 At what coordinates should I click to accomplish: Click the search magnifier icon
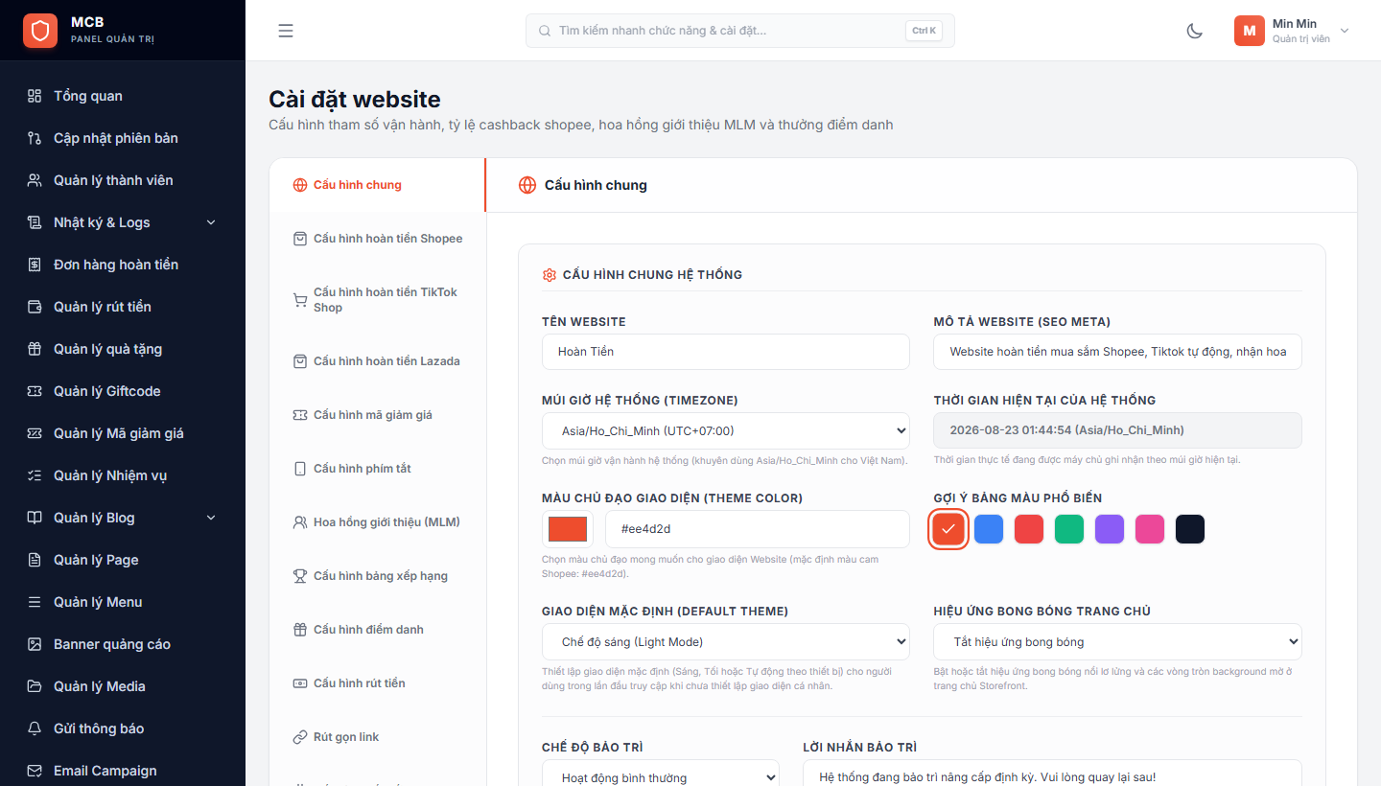546,31
